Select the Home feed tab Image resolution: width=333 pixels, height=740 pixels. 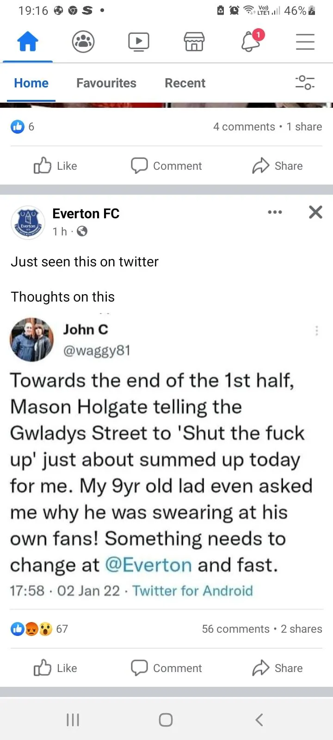31,83
